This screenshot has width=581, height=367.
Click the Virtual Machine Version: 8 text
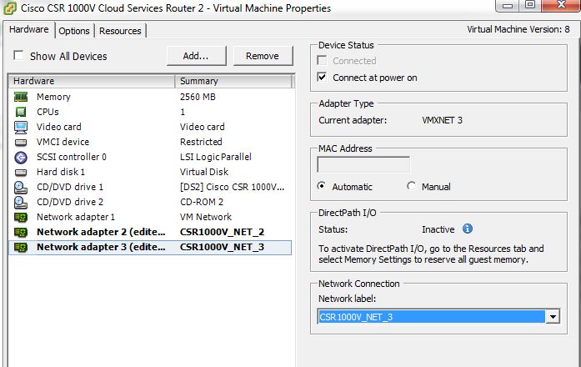pos(518,30)
